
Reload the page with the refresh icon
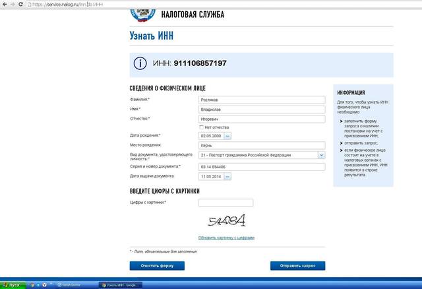pyautogui.click(x=20, y=5)
